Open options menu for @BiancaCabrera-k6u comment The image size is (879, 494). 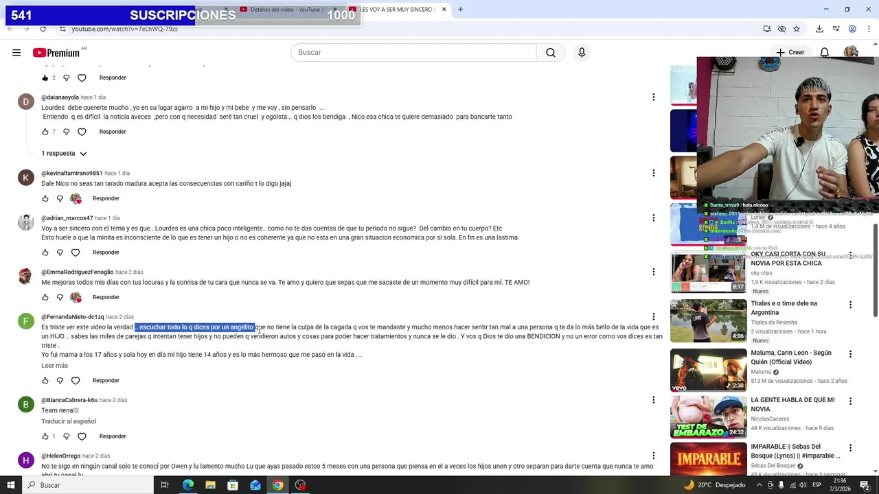[x=653, y=400]
